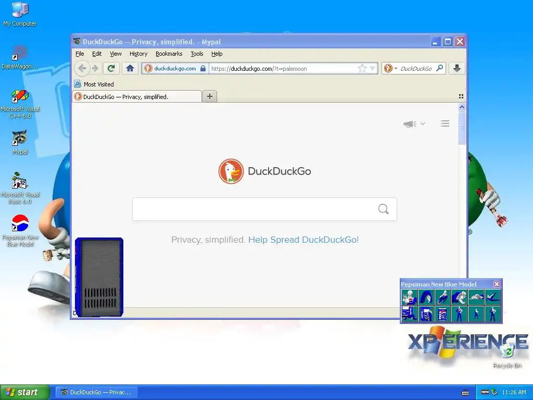Follow the Help Spread DuckDuckGo! link
The width and height of the screenshot is (533, 400).
[303, 240]
